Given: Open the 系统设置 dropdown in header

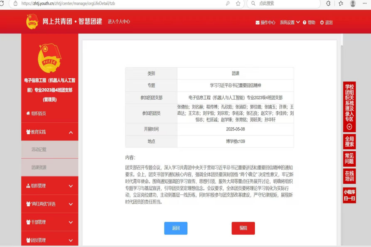Looking at the screenshot, I should 289,22.
